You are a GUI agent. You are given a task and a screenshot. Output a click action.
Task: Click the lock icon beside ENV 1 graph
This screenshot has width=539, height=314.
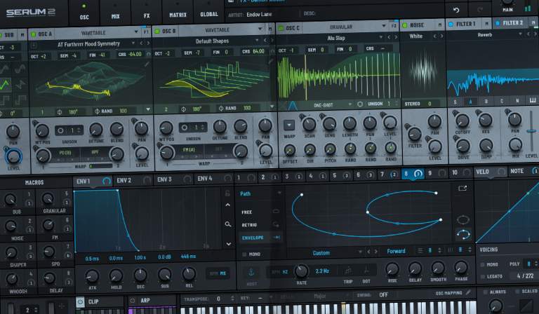coord(227,193)
